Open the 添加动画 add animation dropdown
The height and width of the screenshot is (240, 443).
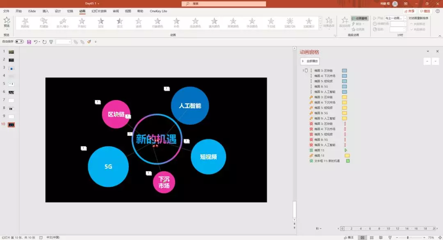pos(345,23)
